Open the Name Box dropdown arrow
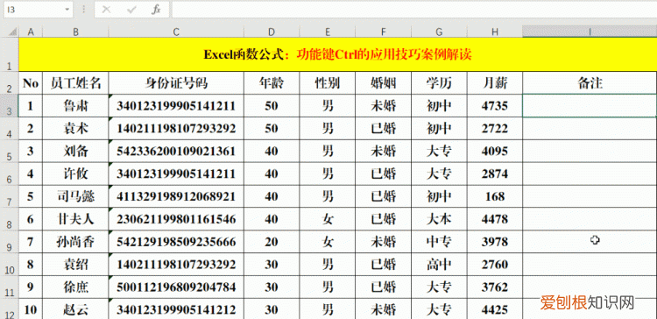 (67, 10)
